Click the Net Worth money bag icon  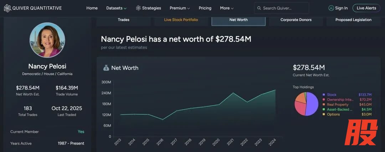click(x=106, y=68)
